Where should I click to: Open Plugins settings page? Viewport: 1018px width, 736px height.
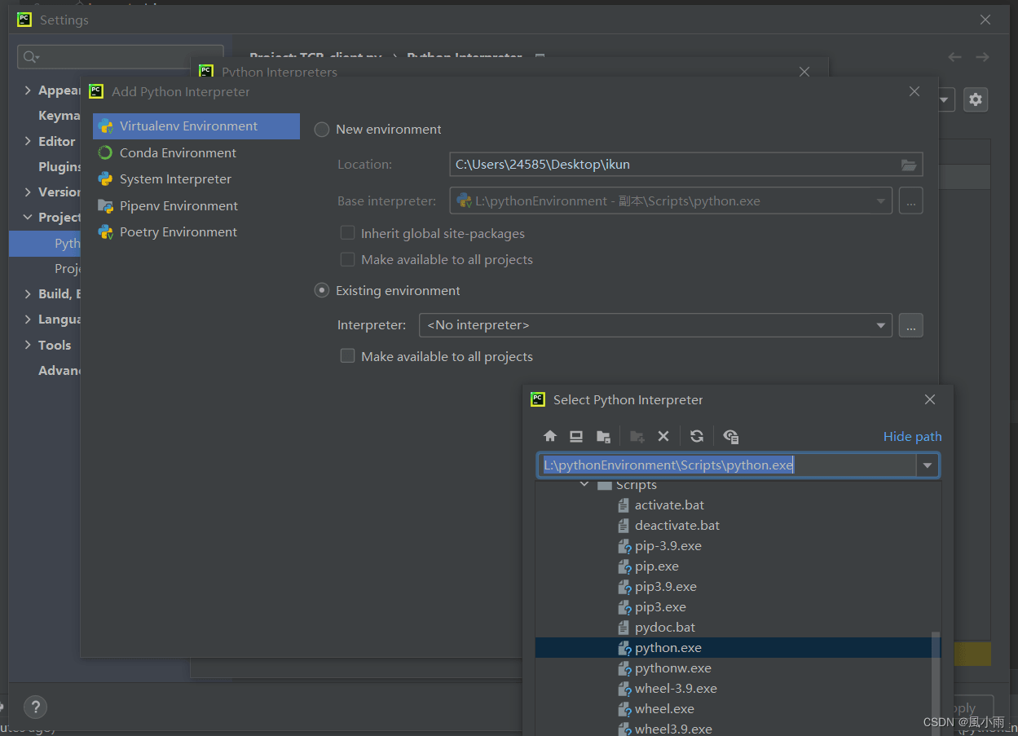(x=59, y=166)
